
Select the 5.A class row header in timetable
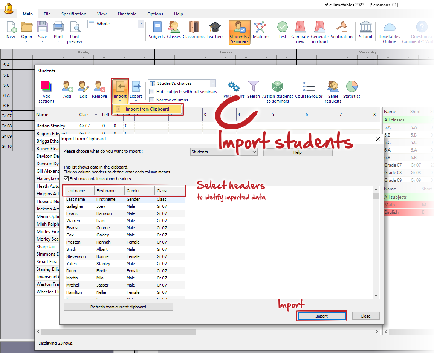pyautogui.click(x=6, y=65)
